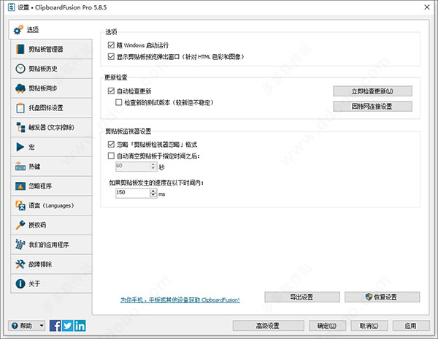Click the 150 ms input field
The width and height of the screenshot is (438, 339).
[x=133, y=193]
